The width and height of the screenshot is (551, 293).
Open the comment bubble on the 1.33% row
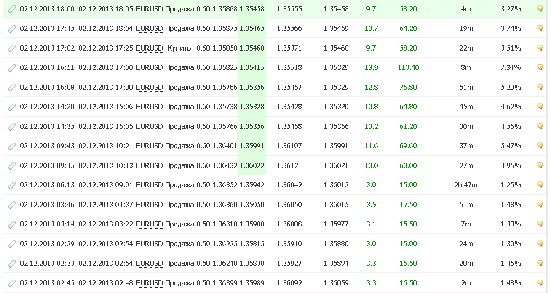point(540,224)
